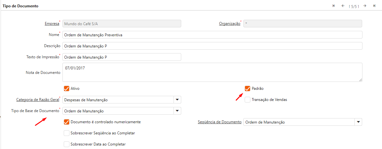This screenshot has width=382, height=149.
Task: Navigate to the next record
Action: (365, 6)
